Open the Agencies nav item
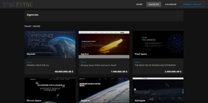 pos(154,4)
